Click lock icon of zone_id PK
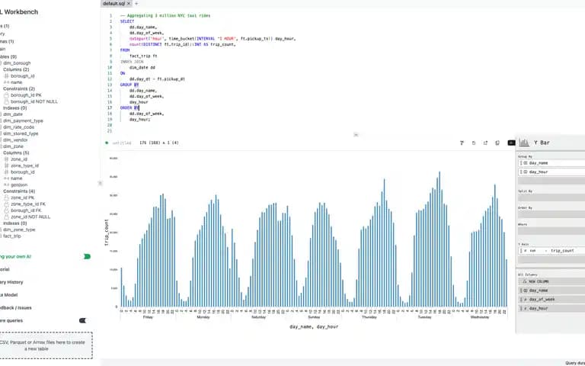The image size is (585, 366). point(6,197)
